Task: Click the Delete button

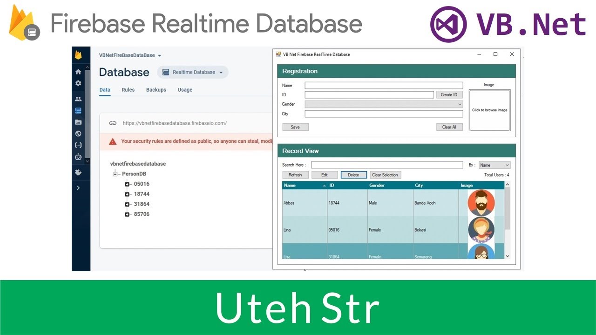Action: coord(353,175)
